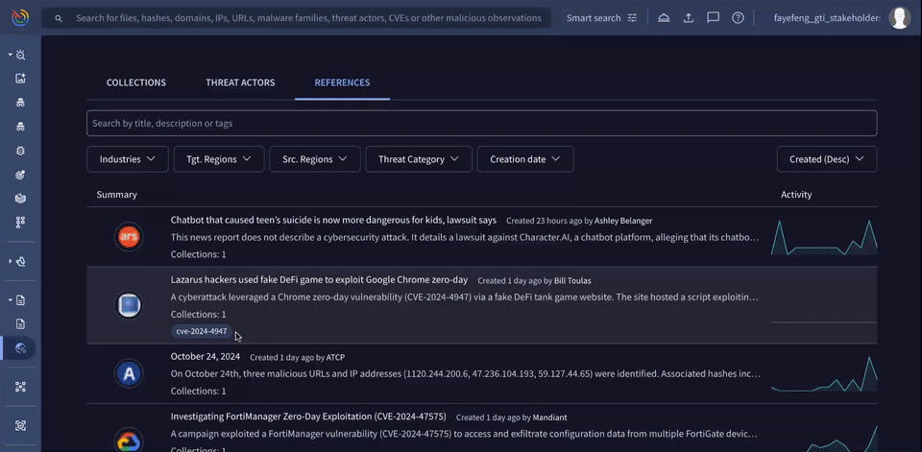Open the hook phishing sidebar icon

20,261
